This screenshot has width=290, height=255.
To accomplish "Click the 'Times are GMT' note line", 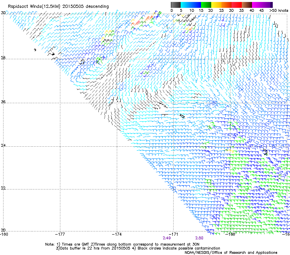I will point(122,244).
